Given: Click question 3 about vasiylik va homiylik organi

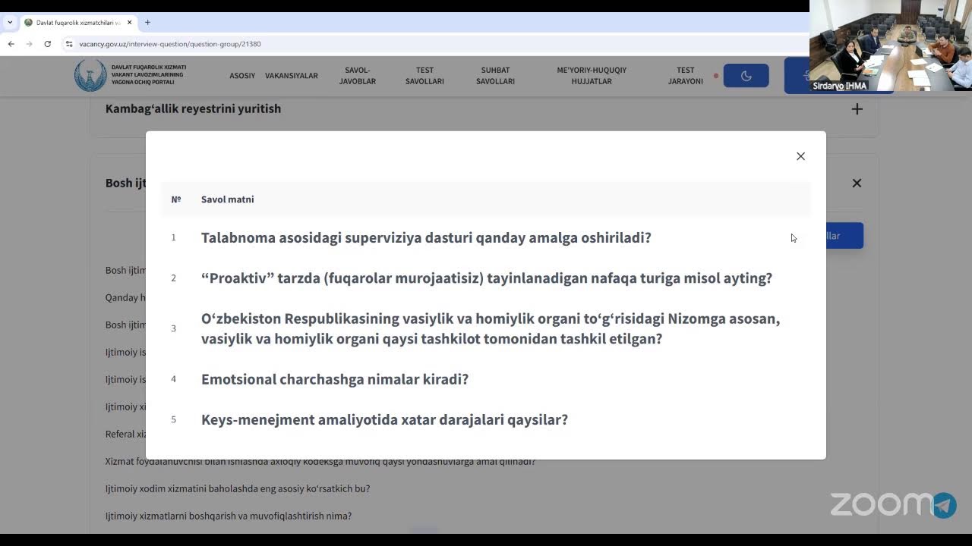Looking at the screenshot, I should click(491, 328).
